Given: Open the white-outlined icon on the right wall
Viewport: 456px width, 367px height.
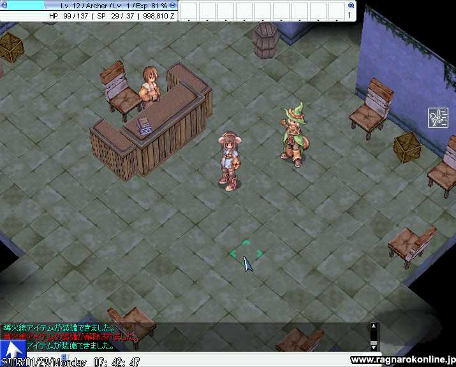Looking at the screenshot, I should (438, 118).
